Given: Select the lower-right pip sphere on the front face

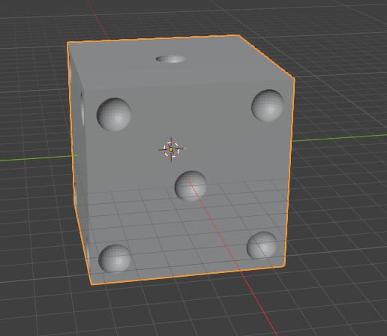Looking at the screenshot, I should coord(262,245).
